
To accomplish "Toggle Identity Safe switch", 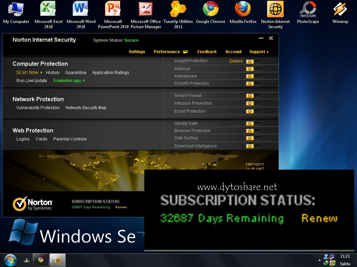I will pyautogui.click(x=254, y=123).
